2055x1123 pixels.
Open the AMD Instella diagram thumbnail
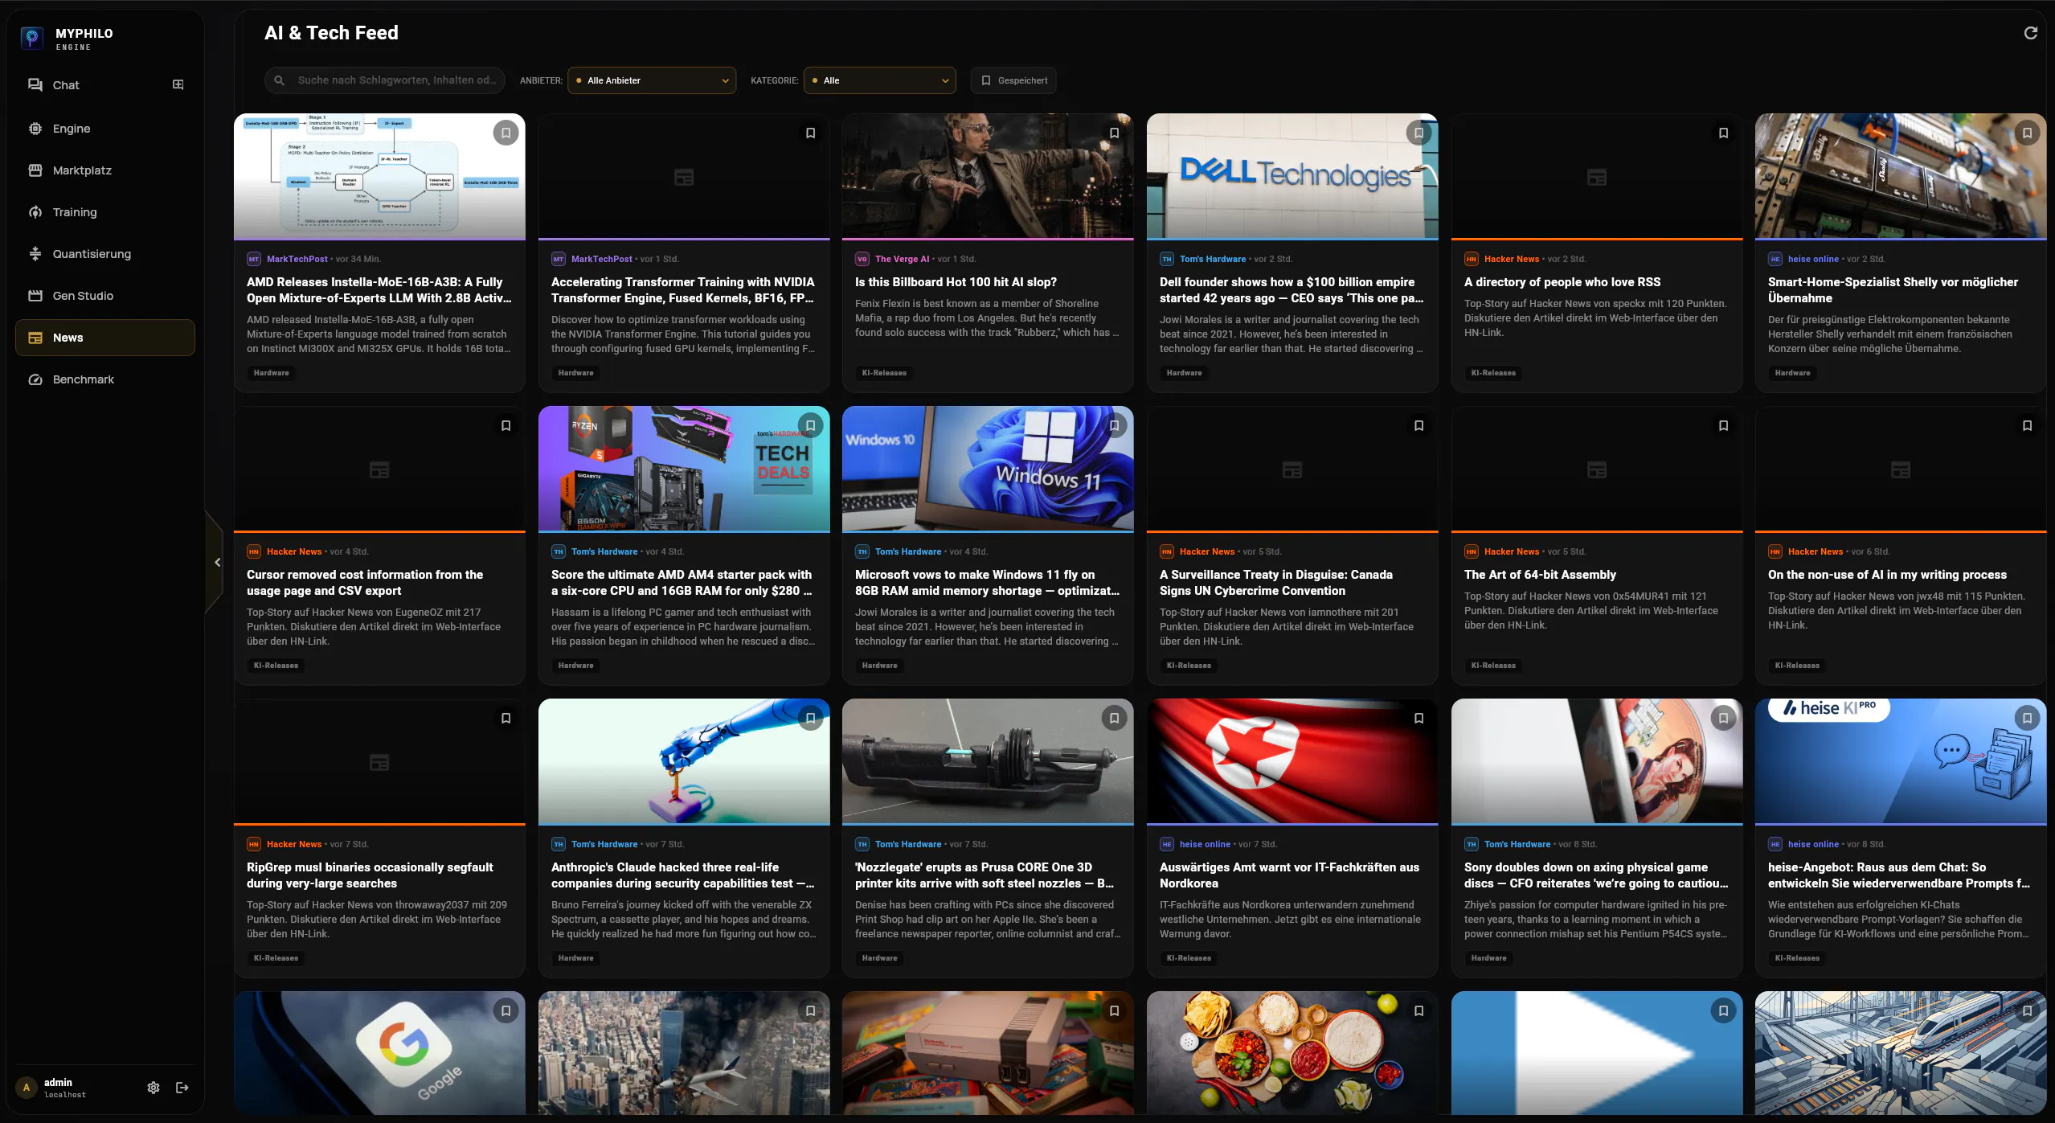tap(379, 176)
